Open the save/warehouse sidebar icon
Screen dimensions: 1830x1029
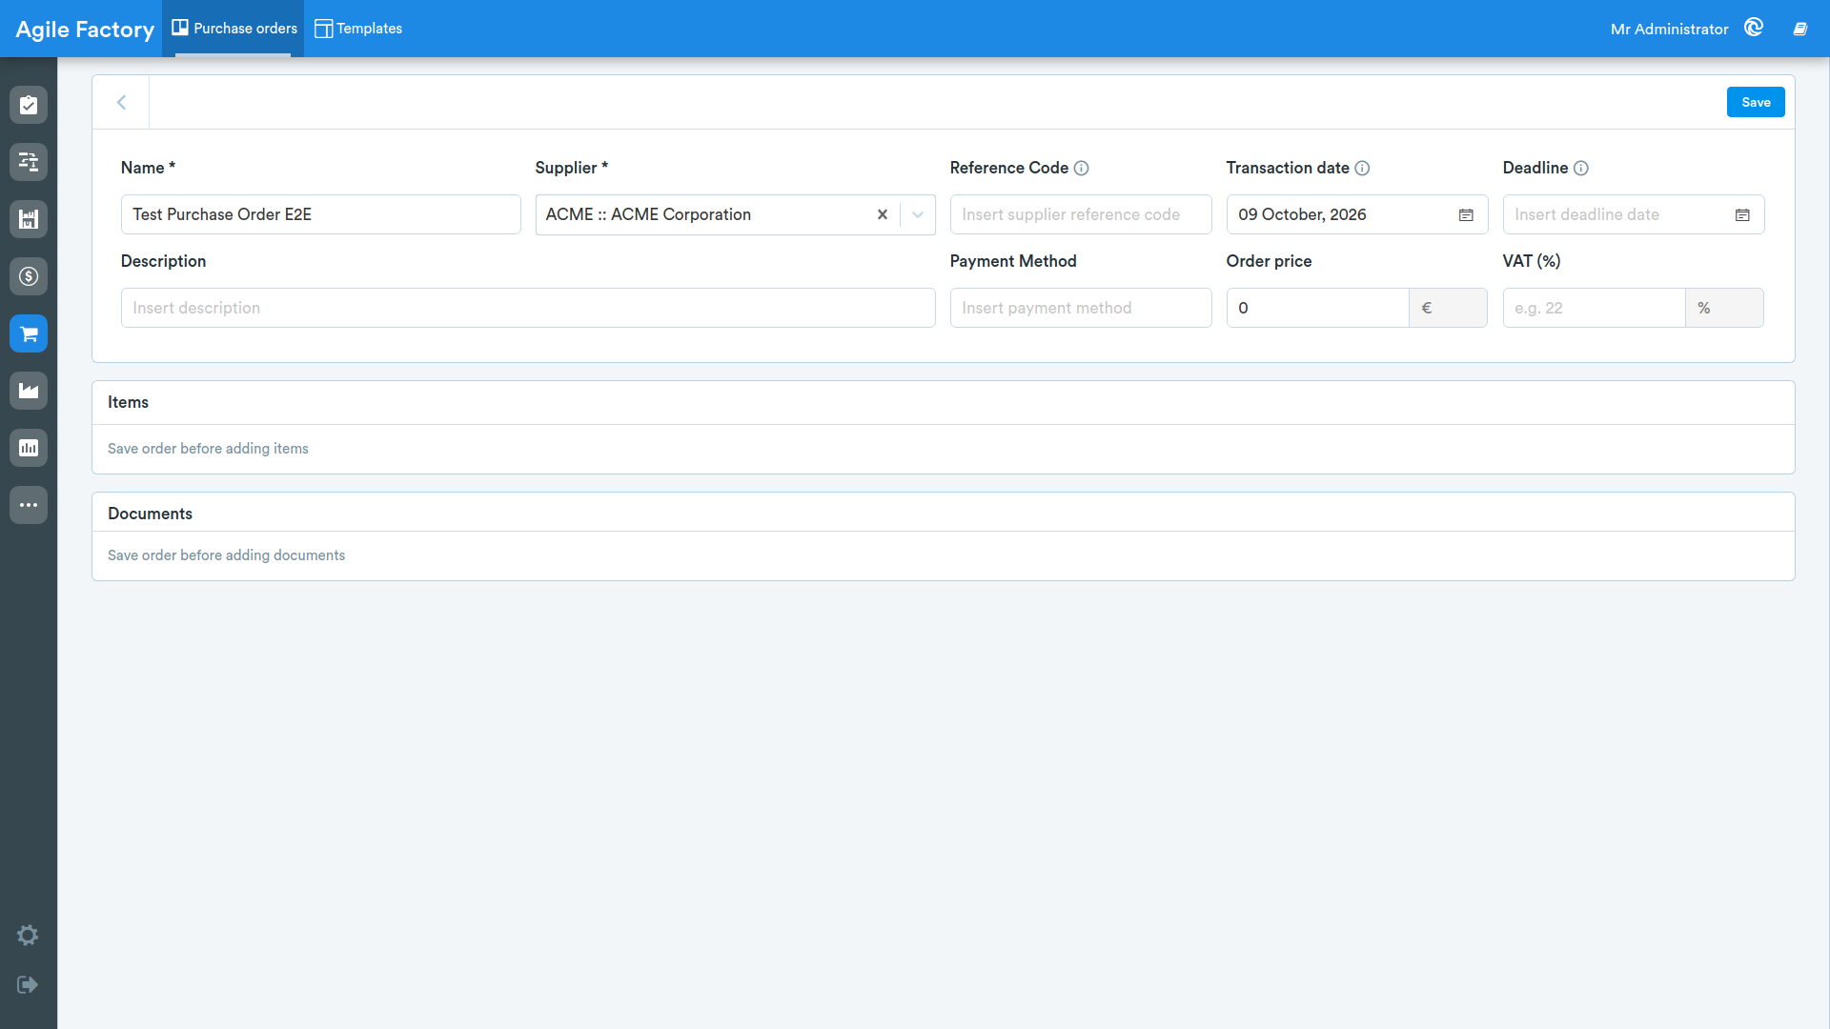(29, 219)
